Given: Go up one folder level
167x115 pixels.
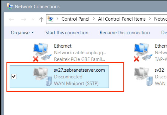Looking at the screenshot, I should coord(41,19).
